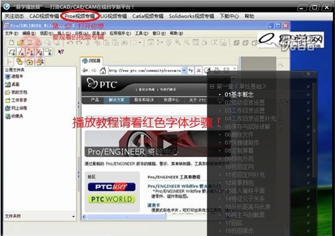Toggle coordinate system display icon
Screen dimensions: 335x236
(x=39, y=52)
